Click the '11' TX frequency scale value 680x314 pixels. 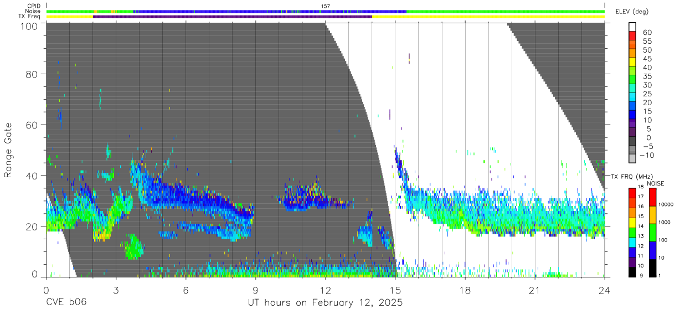click(x=642, y=256)
